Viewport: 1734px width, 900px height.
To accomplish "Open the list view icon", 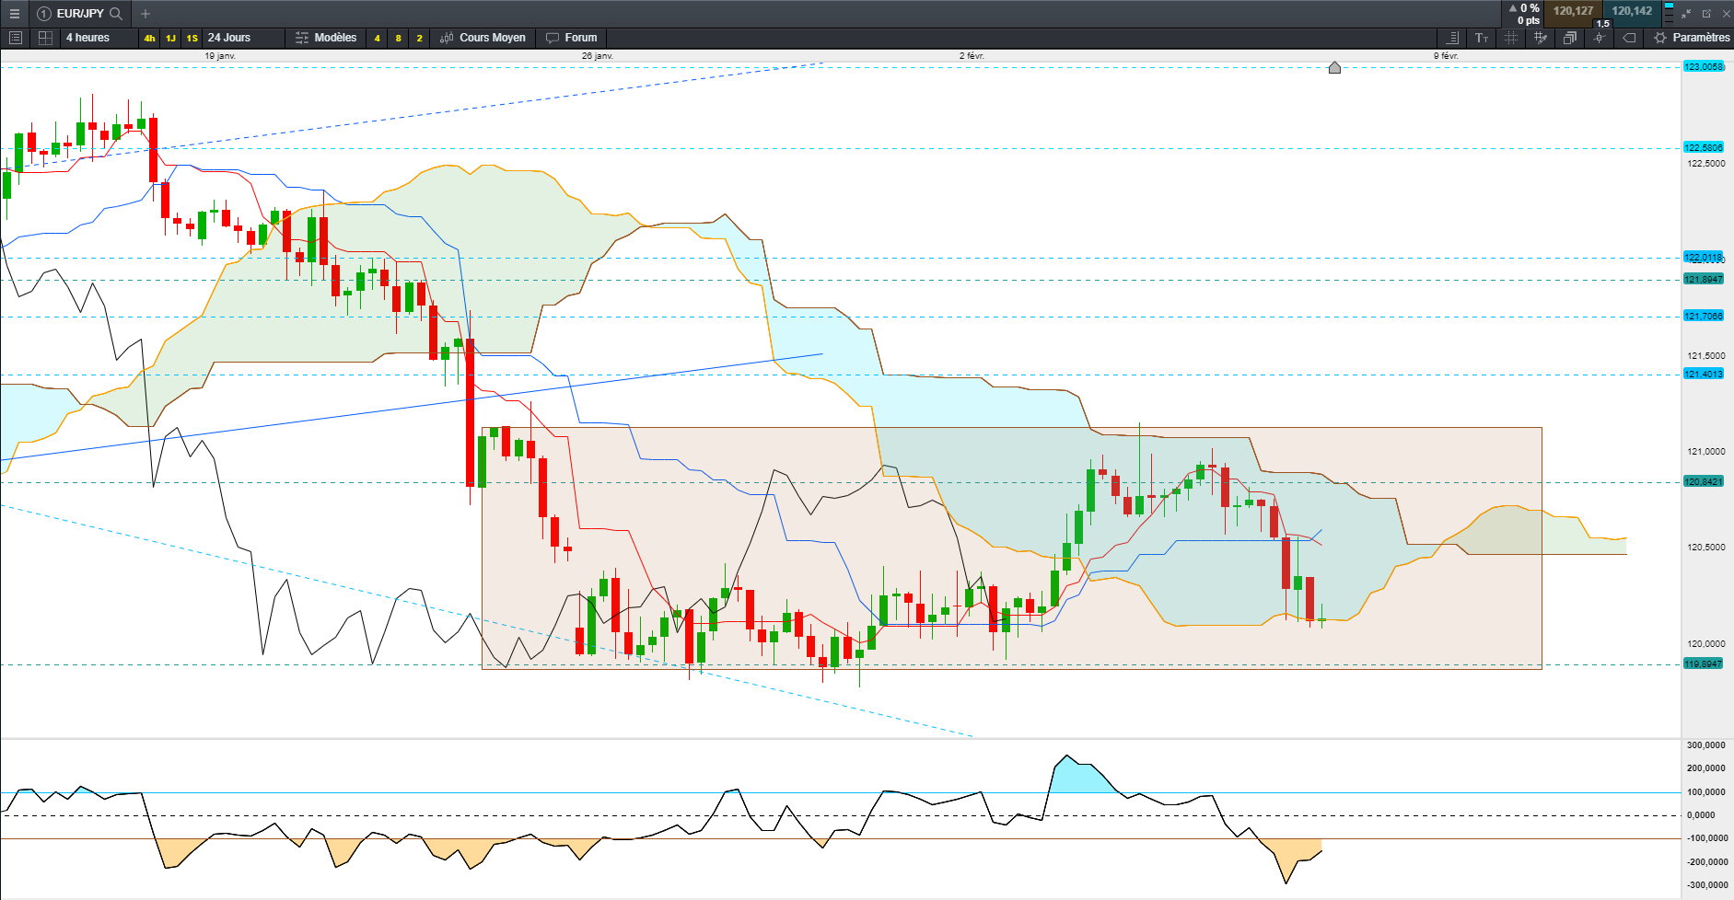I will coord(15,38).
